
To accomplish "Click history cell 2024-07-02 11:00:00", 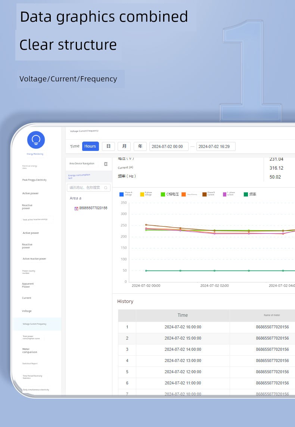I will tap(183, 383).
